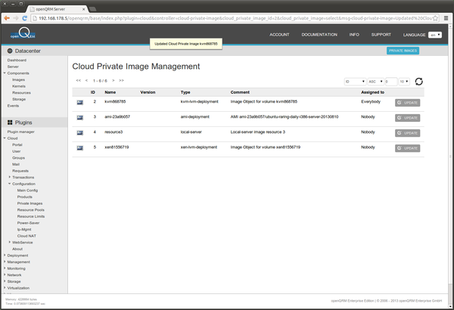
Task: Update the resource3 private image
Action: click(x=407, y=133)
